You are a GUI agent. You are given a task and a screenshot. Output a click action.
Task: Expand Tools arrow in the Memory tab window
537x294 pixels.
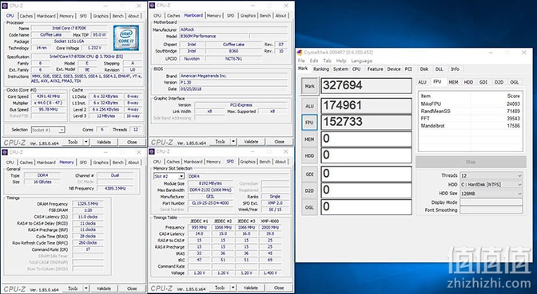(86, 288)
